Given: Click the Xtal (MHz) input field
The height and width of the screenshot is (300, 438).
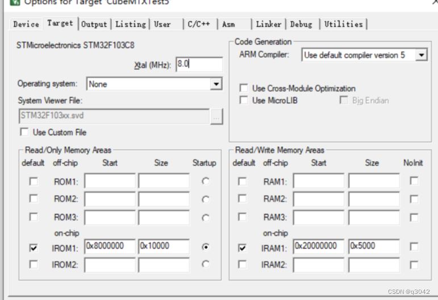Looking at the screenshot, I should click(x=199, y=65).
